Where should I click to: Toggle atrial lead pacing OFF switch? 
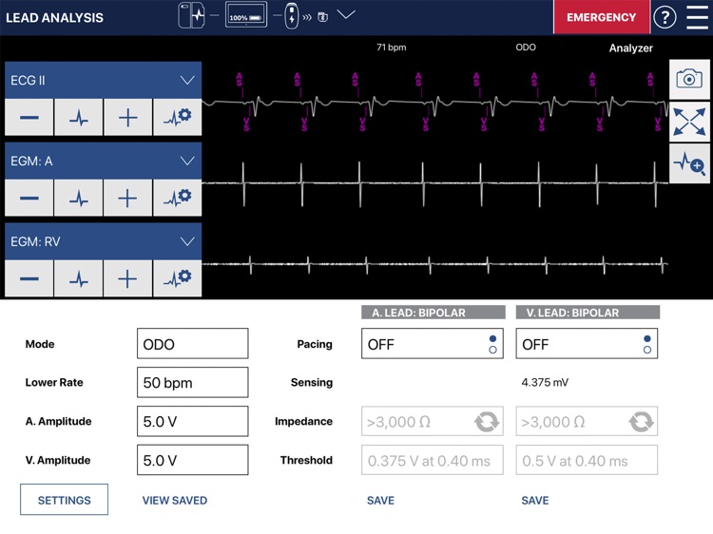pyautogui.click(x=433, y=344)
